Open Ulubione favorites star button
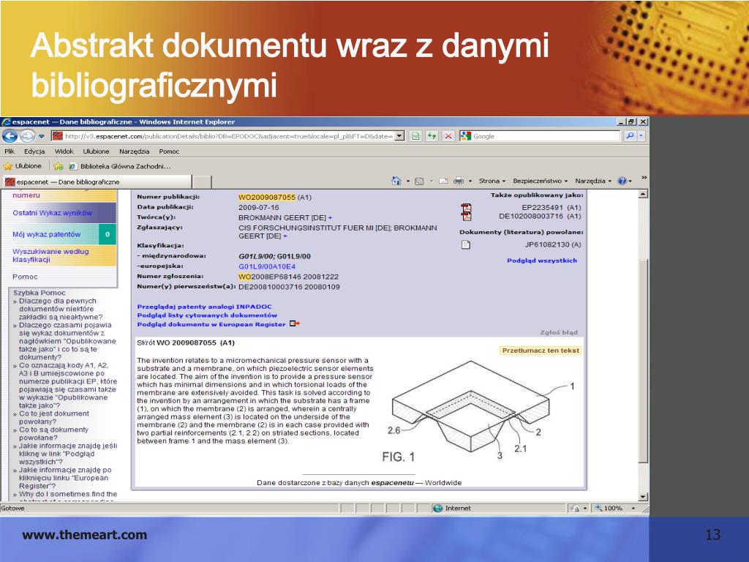 (23, 166)
